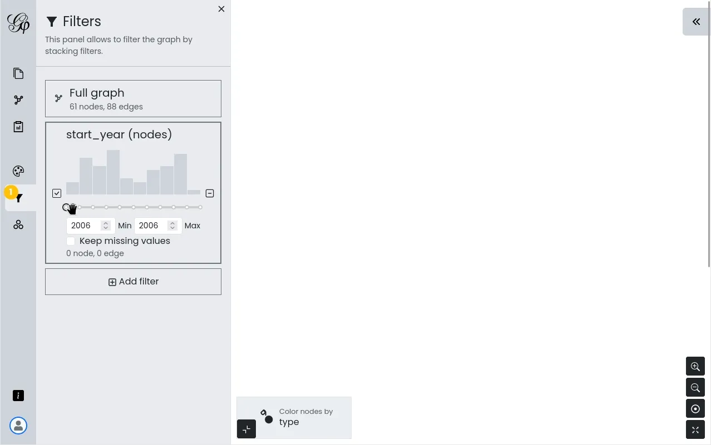Remove the start_year filter with minus icon

click(x=210, y=193)
